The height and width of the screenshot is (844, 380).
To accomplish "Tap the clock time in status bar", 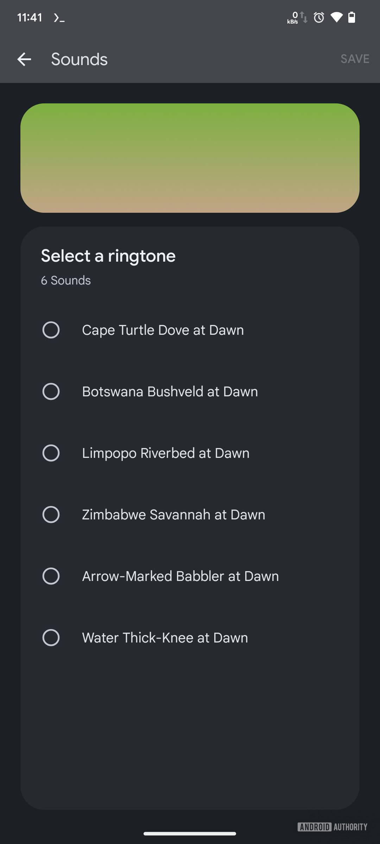I will pos(30,17).
